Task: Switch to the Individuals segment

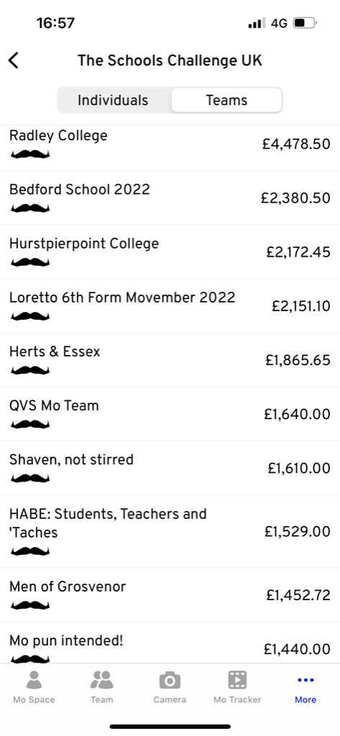Action: click(x=113, y=100)
